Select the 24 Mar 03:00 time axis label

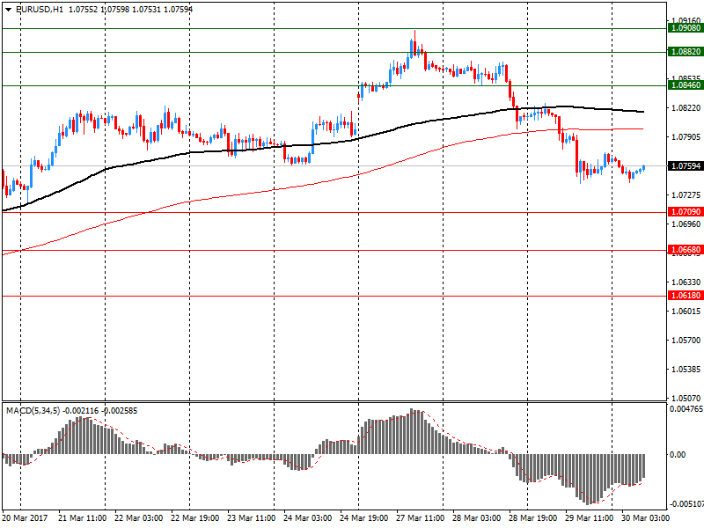click(307, 518)
